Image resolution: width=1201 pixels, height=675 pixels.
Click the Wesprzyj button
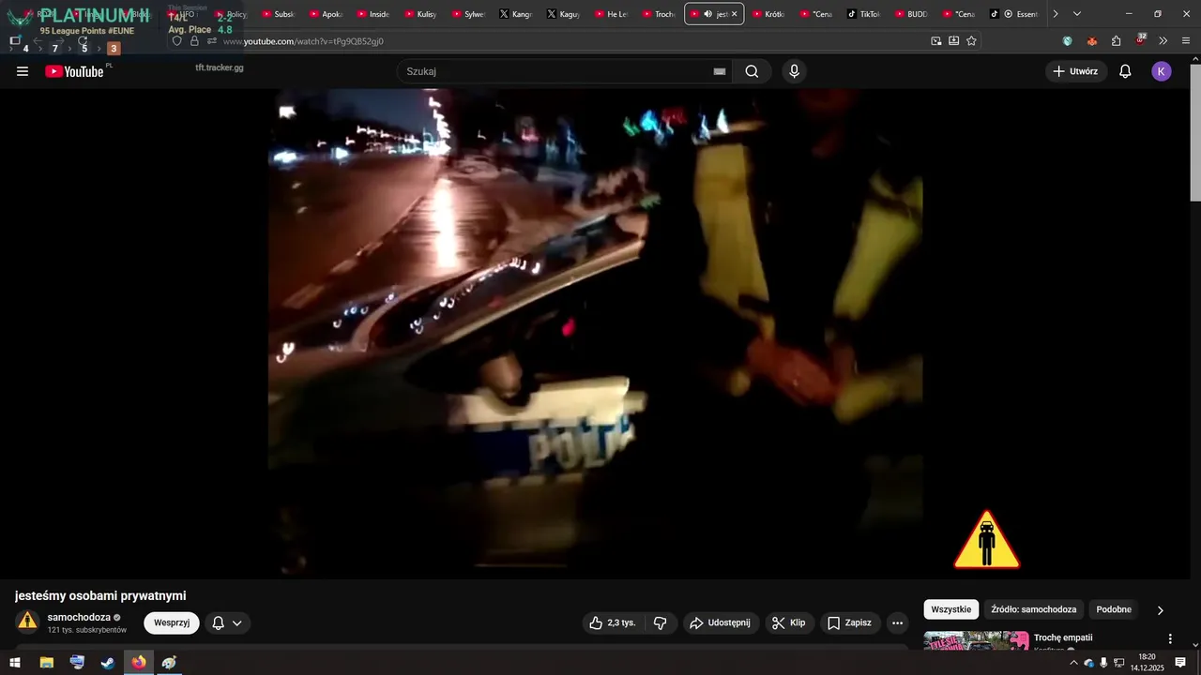[x=172, y=622]
